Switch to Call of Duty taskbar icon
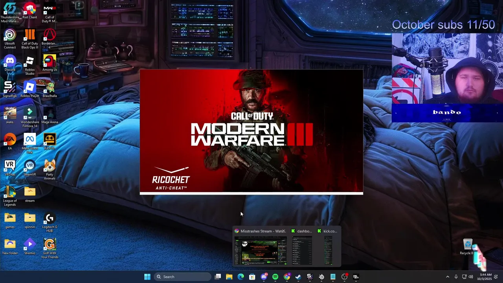The height and width of the screenshot is (283, 503). tap(356, 277)
